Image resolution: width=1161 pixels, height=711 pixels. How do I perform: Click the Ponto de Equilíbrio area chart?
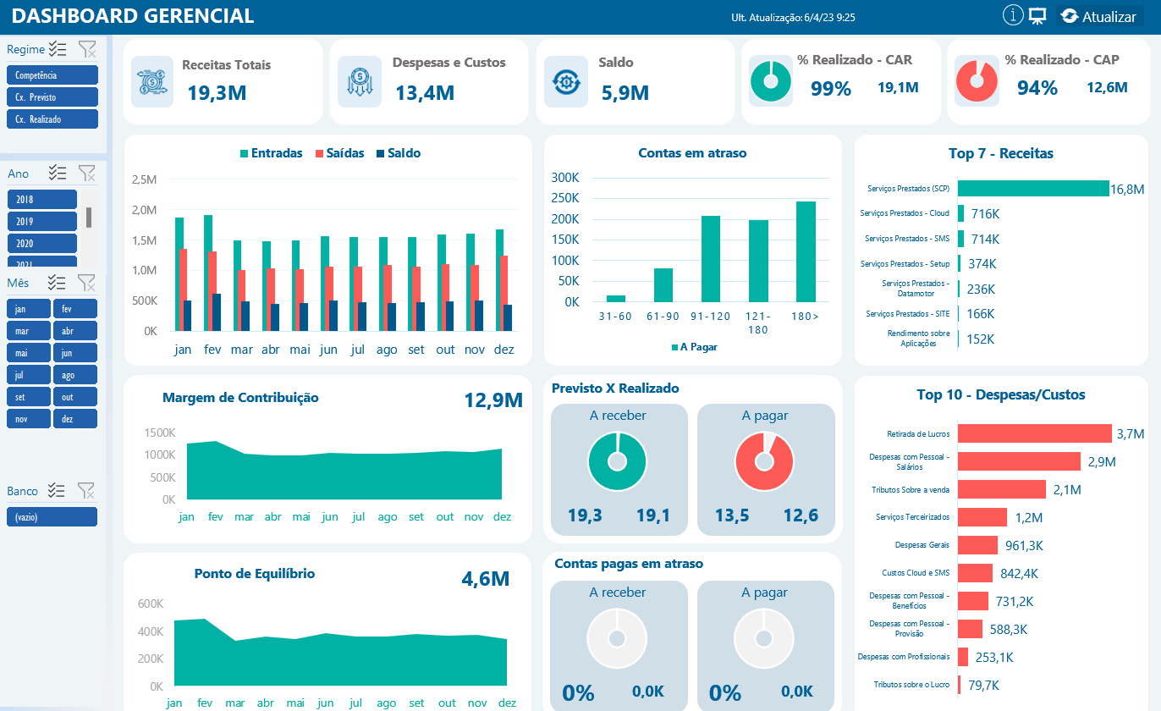click(x=341, y=653)
